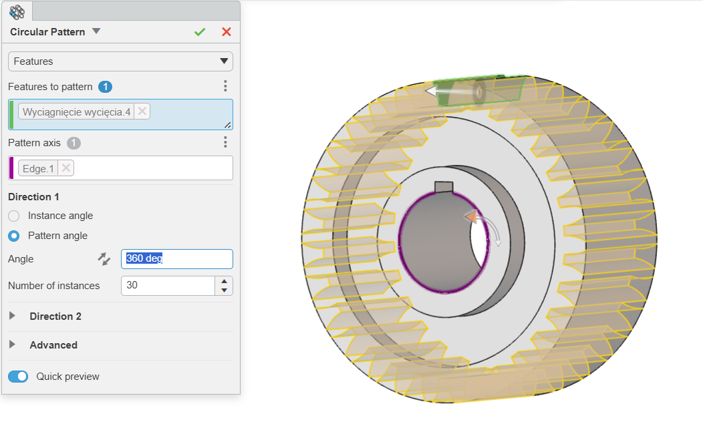Open Features to pattern options menu
Screen dimensions: 703x446
225,86
